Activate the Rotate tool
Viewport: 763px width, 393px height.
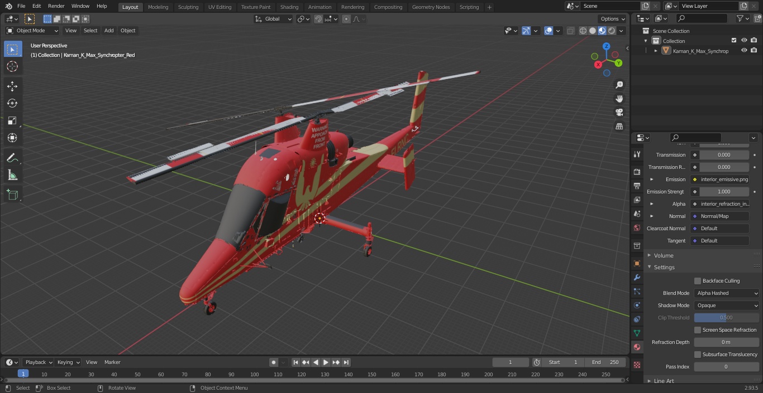tap(12, 103)
